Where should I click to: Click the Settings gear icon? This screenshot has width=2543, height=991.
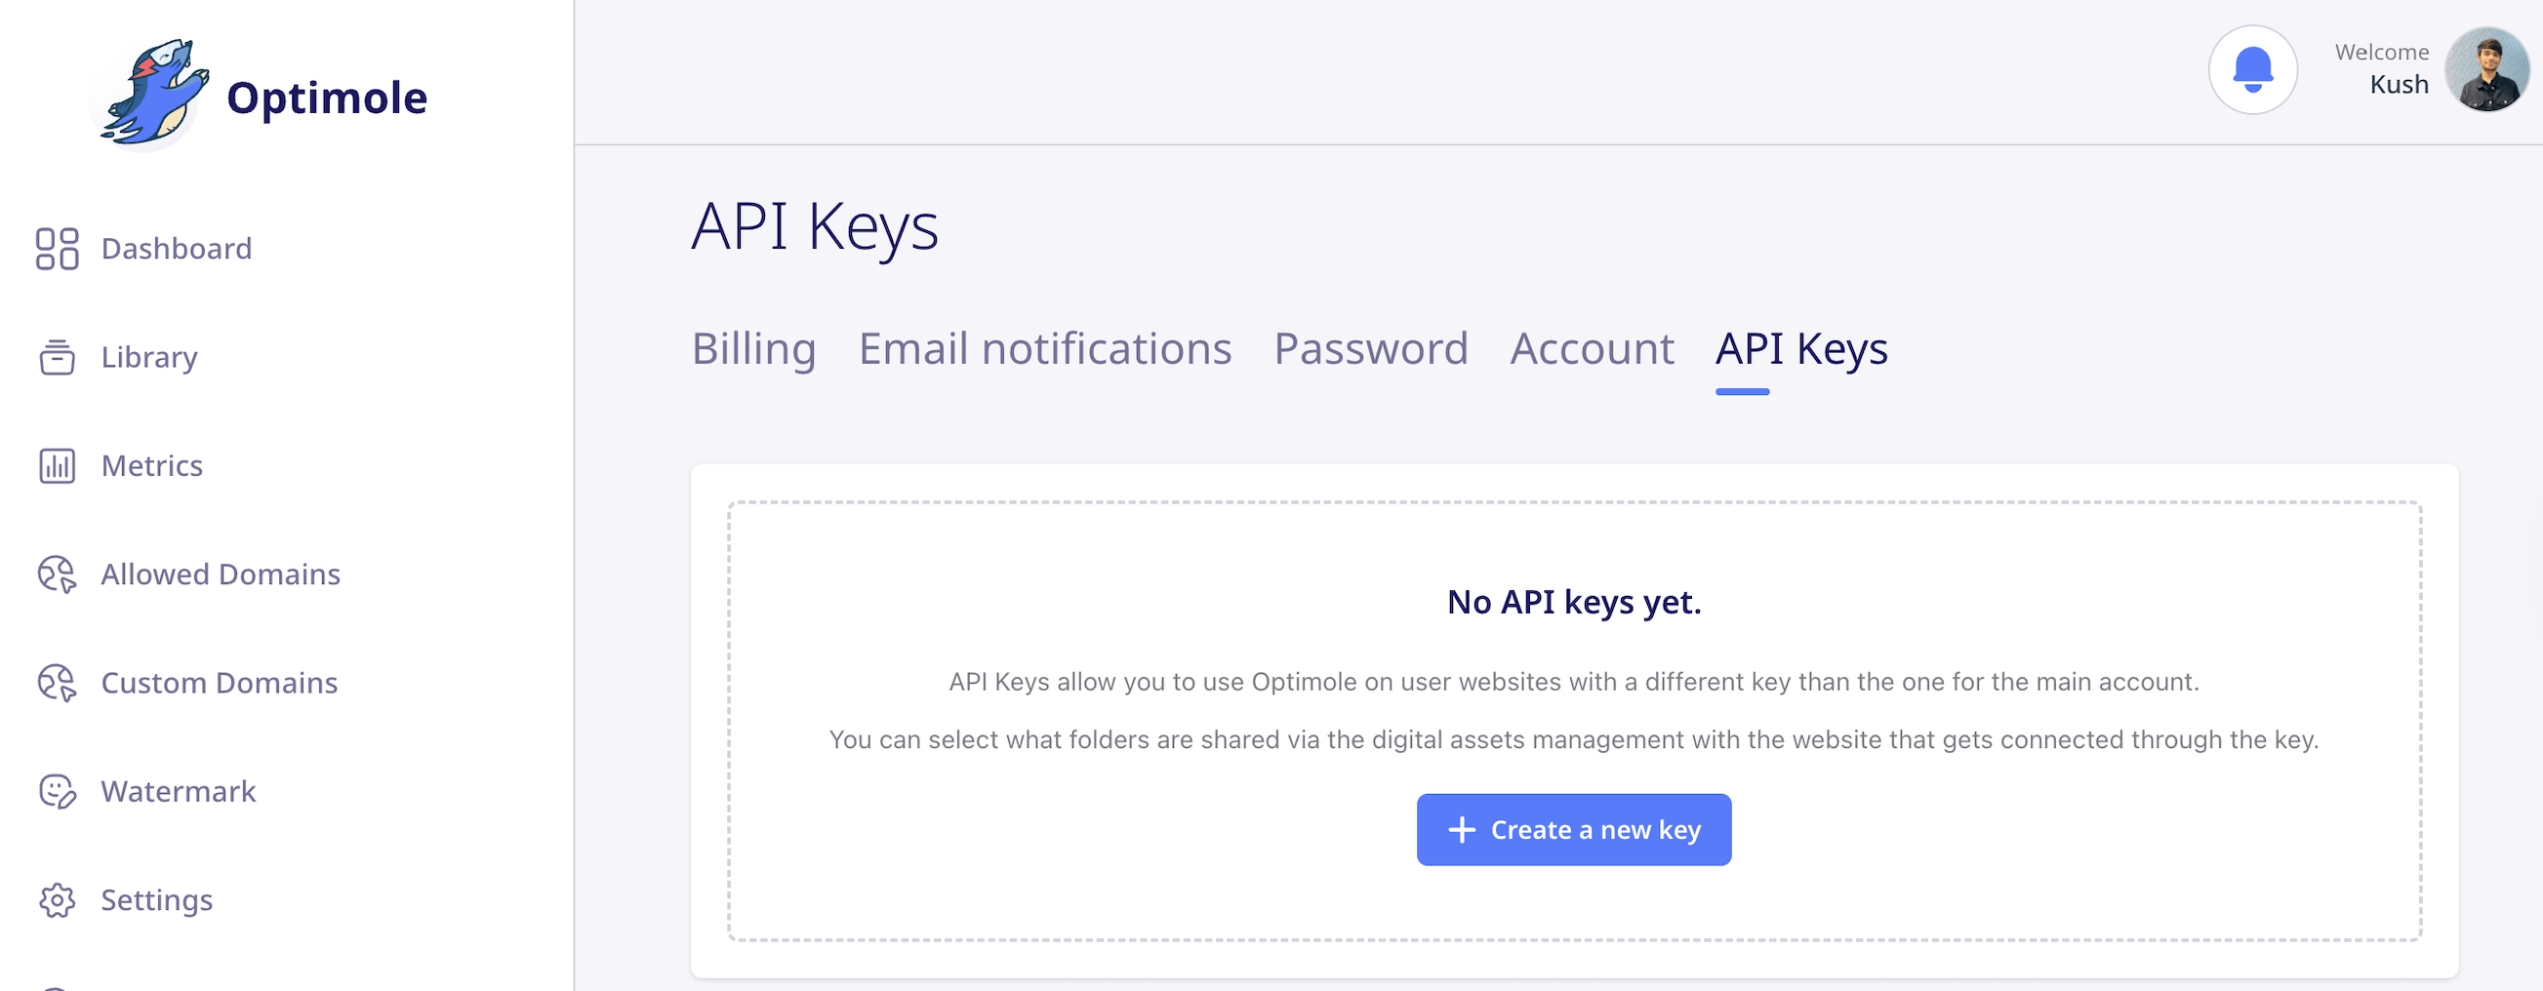point(58,900)
